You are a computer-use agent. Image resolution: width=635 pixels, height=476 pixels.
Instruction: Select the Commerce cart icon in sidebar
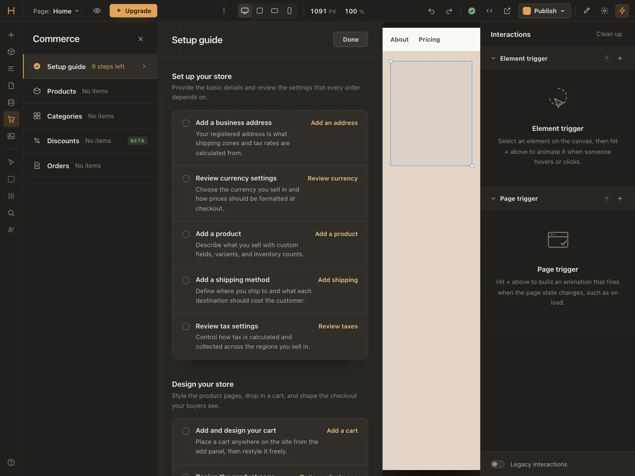tap(11, 119)
